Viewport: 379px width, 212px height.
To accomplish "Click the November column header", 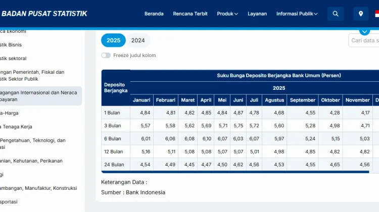I will (x=357, y=100).
